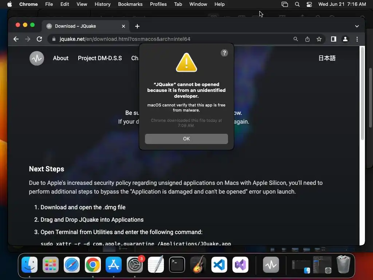
Task: Click the date and time in menu bar
Action: 342,4
